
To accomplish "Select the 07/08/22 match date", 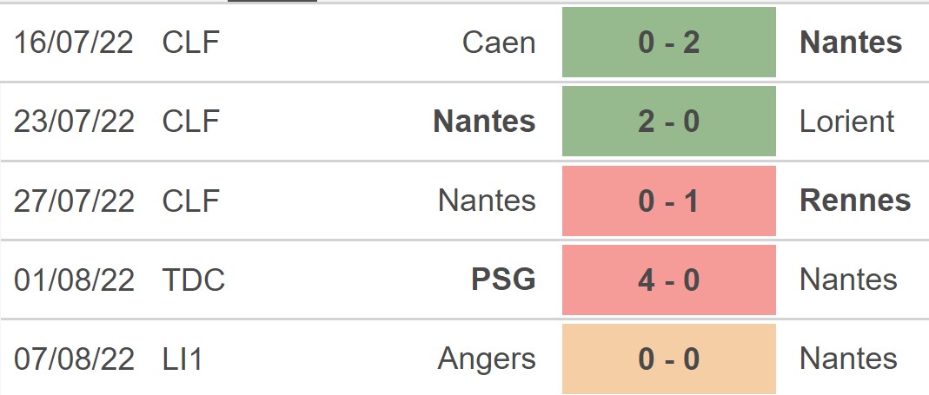I will coord(74,359).
